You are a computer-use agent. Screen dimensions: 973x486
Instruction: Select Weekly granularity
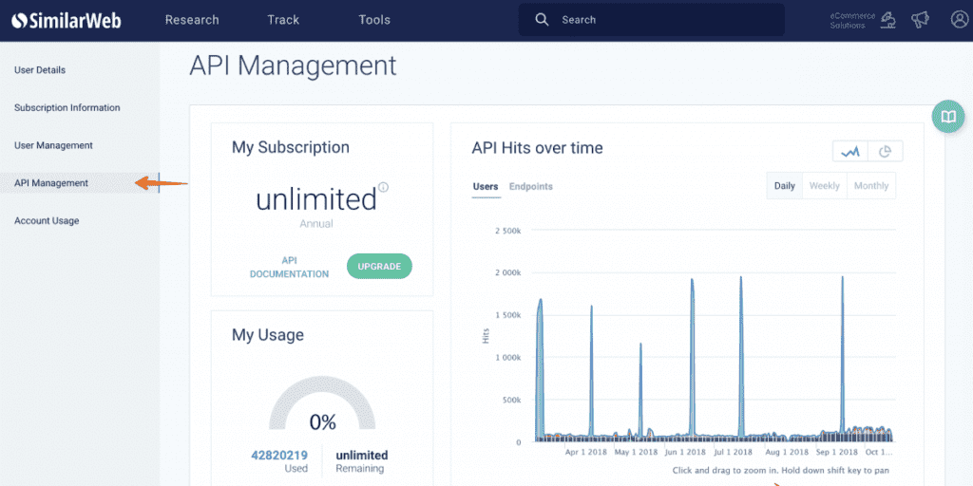pos(824,186)
